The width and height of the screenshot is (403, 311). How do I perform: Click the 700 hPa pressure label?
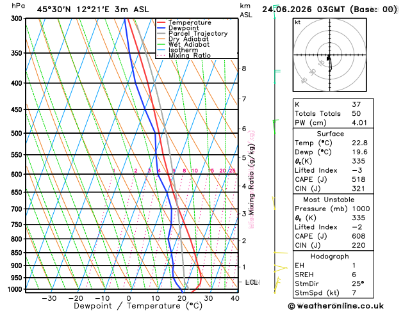[x=18, y=209]
